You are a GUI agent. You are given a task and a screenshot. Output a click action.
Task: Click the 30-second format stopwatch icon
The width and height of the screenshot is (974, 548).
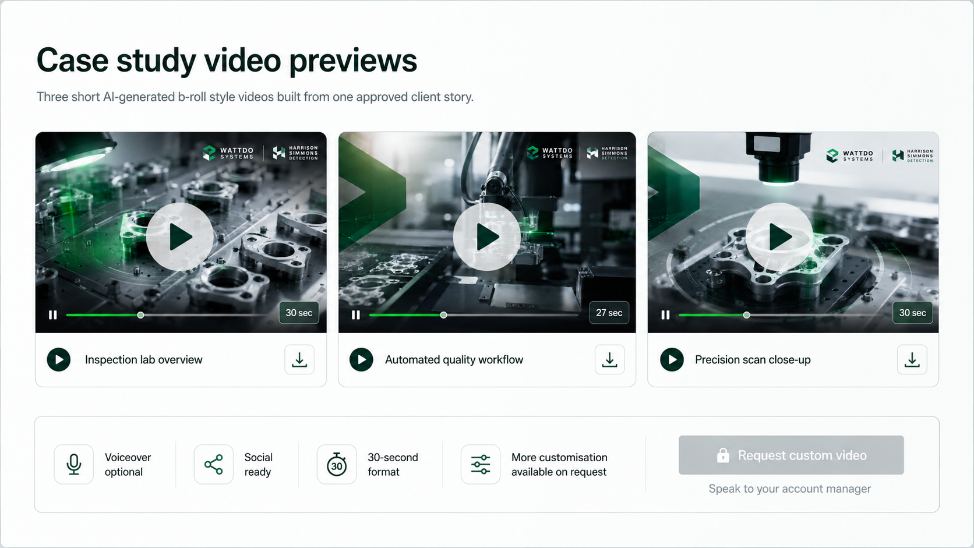pos(337,464)
